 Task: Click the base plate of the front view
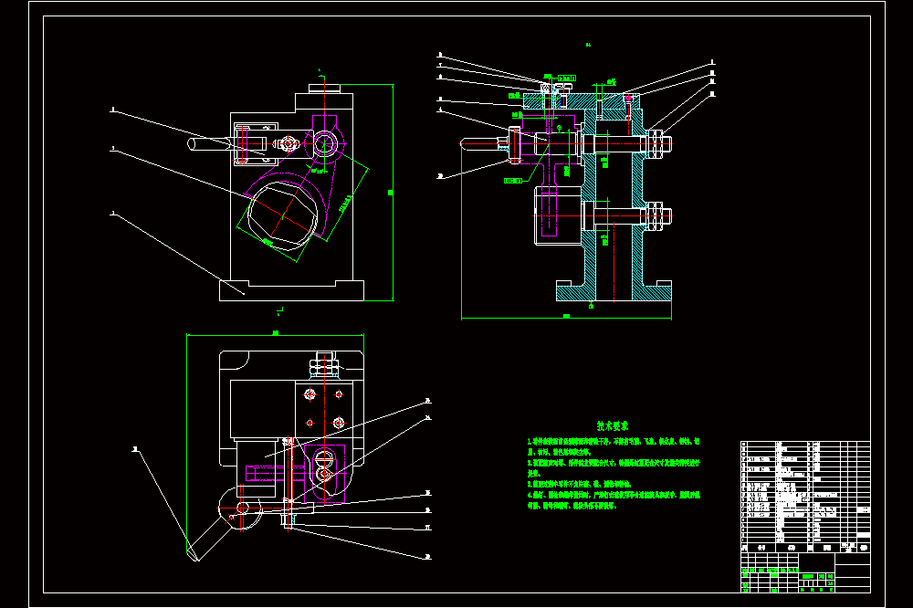[x=292, y=290]
